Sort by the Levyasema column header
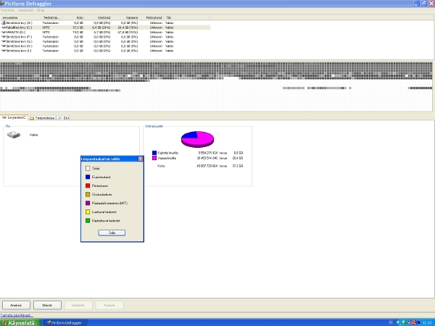The height and width of the screenshot is (326, 435). [21, 17]
